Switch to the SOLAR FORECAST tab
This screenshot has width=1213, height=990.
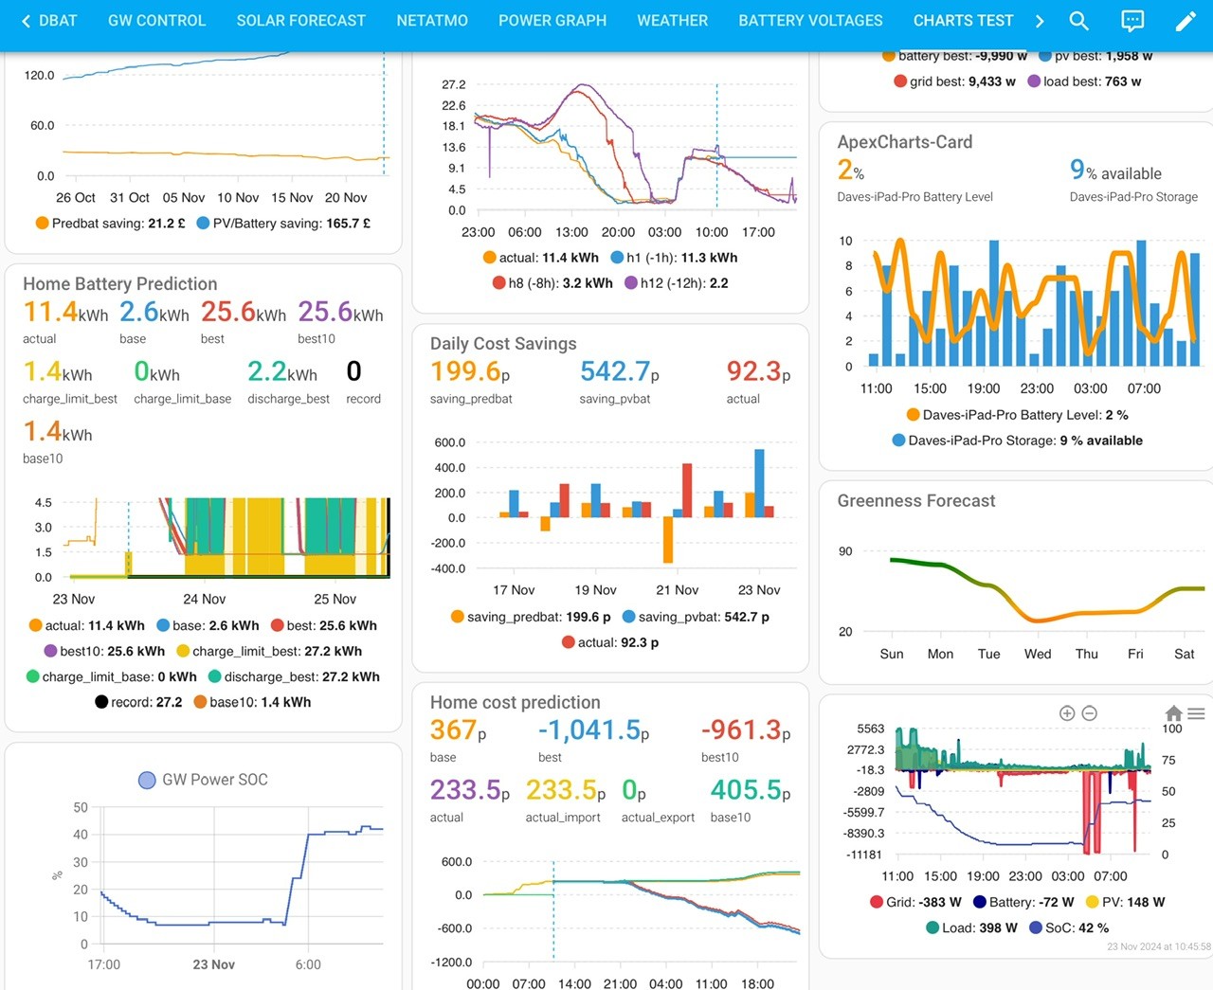click(x=300, y=21)
